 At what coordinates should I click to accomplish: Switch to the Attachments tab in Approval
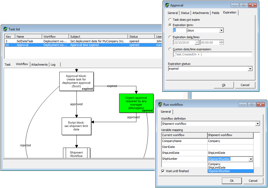pyautogui.click(x=200, y=13)
